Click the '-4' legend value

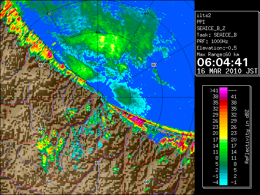(x=215, y=182)
